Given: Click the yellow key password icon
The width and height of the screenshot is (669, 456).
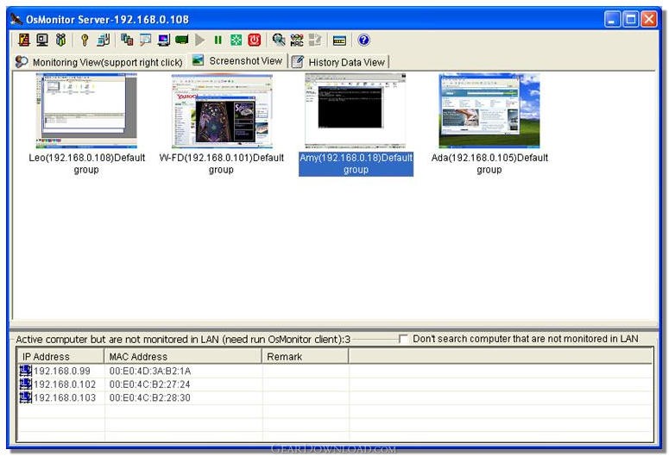Looking at the screenshot, I should tap(85, 40).
